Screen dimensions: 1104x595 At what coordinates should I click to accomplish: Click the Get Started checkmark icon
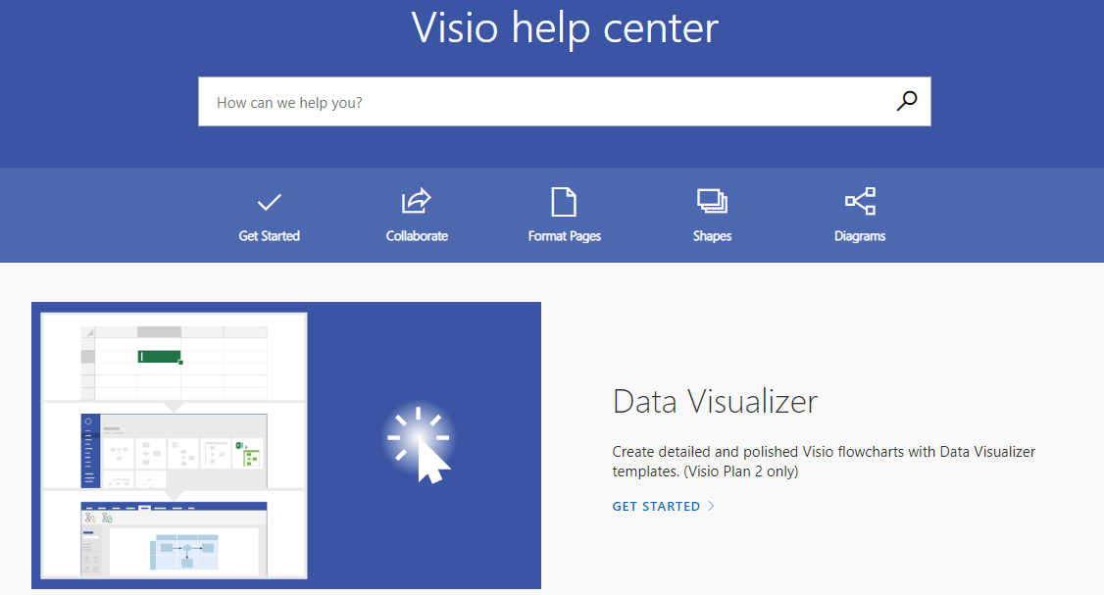(x=269, y=202)
